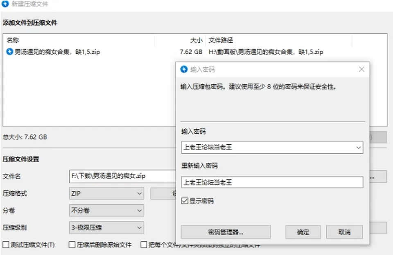Open the 压缩格式 dropdown showing ZIP
The image size is (393, 255).
point(106,193)
